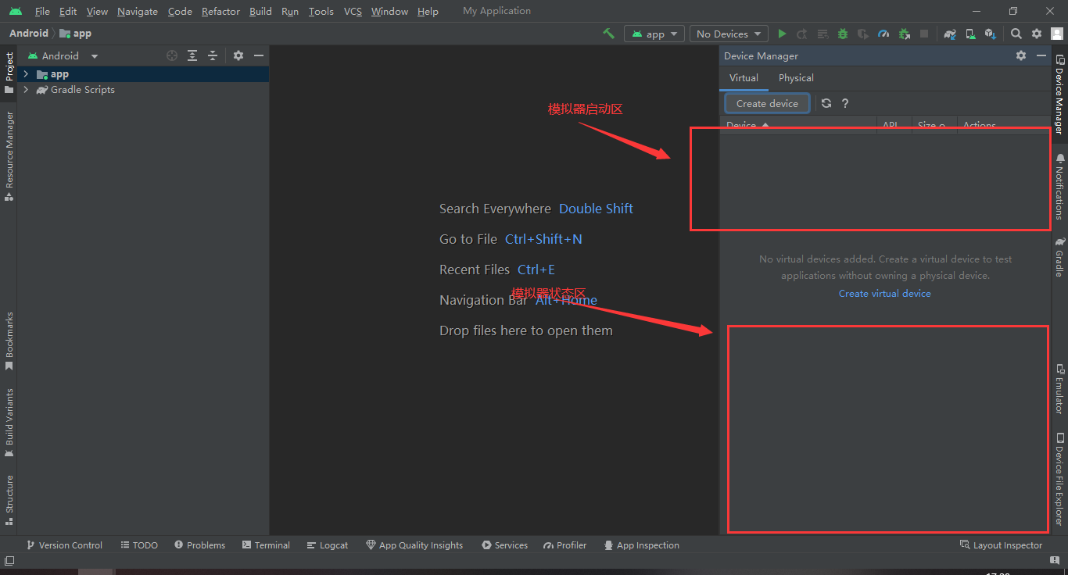Open Search Everywhere magnifier icon
This screenshot has height=575, width=1068.
click(x=1016, y=34)
